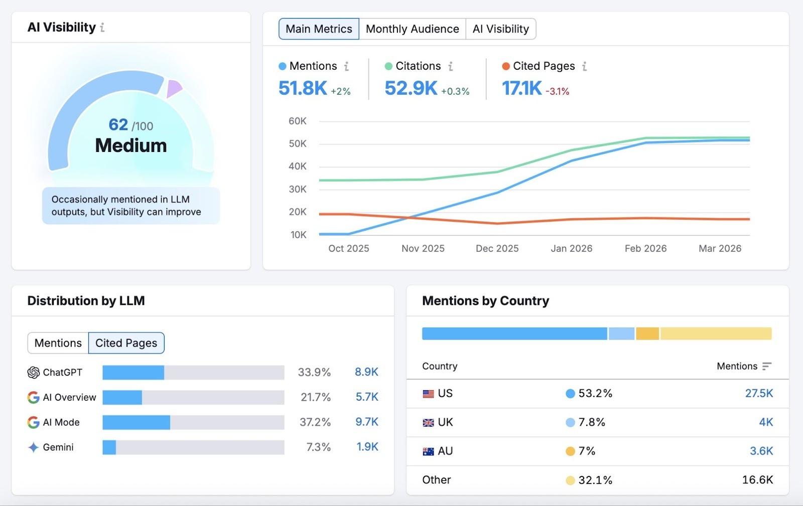The height and width of the screenshot is (506, 803).
Task: Select Mentions view in Distribution by LLM
Action: [57, 343]
